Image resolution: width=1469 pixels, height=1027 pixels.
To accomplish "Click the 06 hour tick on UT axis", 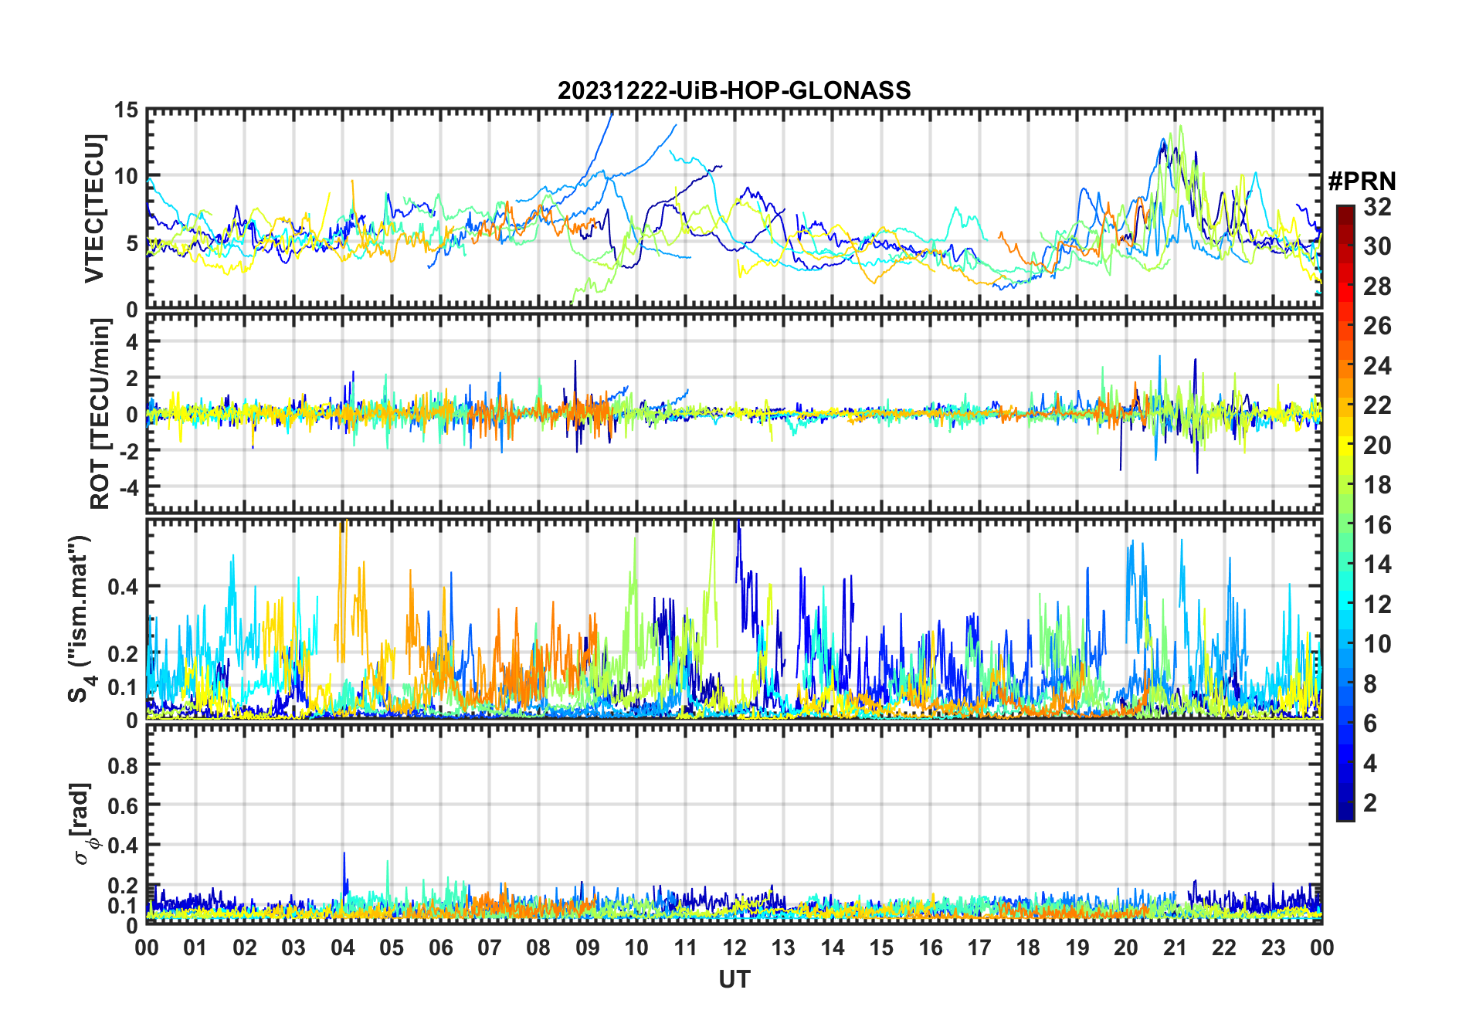I will [x=441, y=947].
